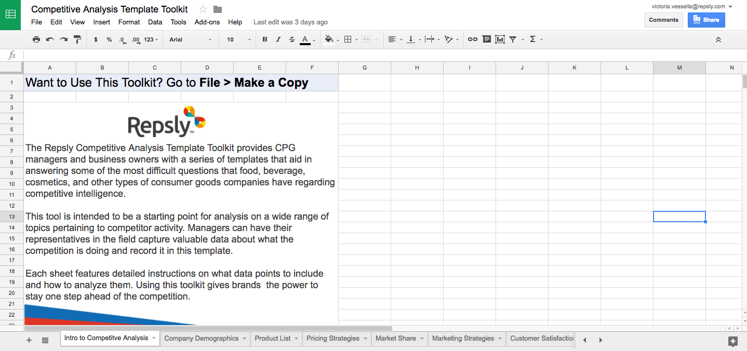Open the font family dropdown (Arial)

point(191,39)
